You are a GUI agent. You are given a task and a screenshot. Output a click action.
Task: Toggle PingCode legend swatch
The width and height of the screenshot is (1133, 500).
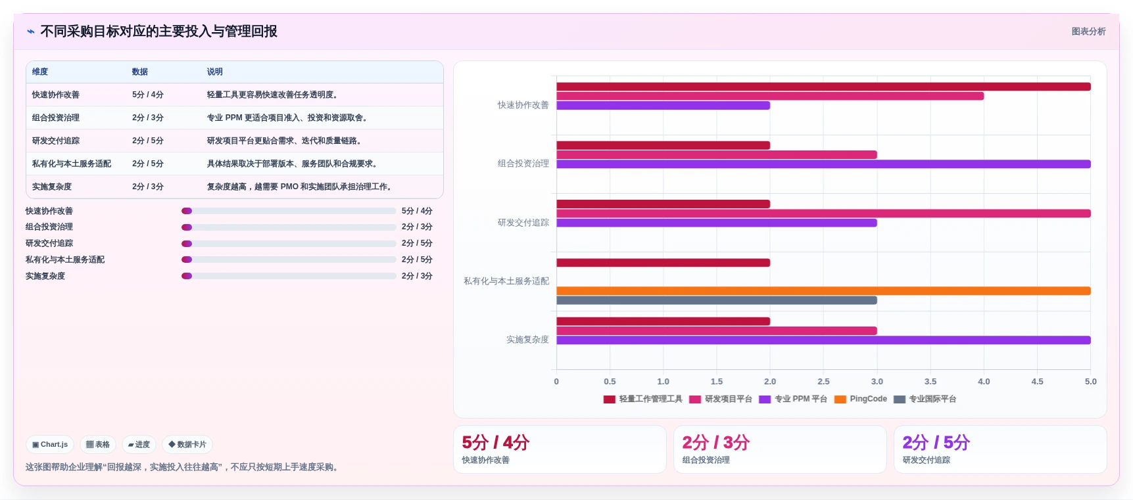pos(840,399)
